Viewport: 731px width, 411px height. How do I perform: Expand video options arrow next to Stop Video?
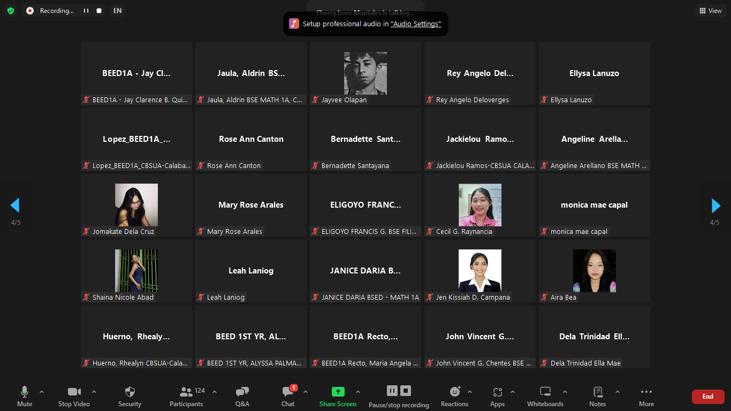(94, 392)
